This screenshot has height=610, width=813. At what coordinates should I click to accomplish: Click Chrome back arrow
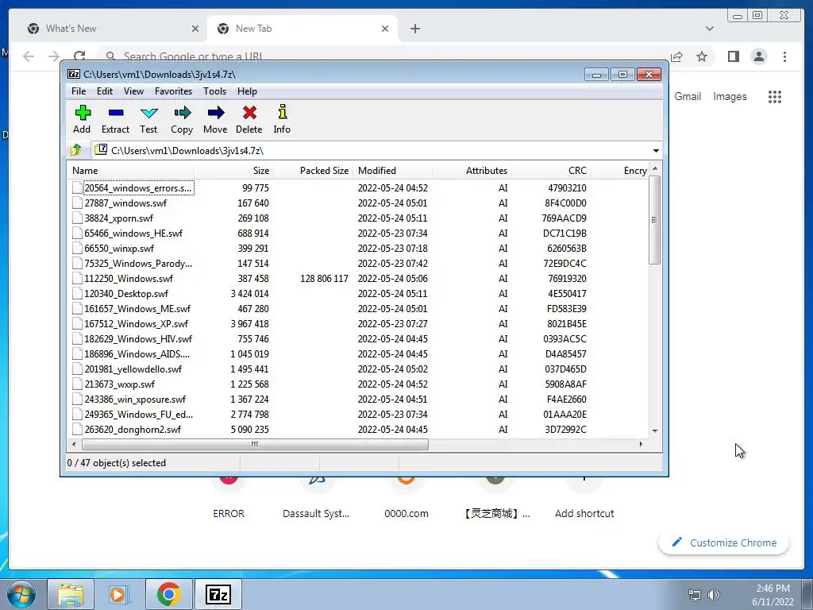(29, 56)
